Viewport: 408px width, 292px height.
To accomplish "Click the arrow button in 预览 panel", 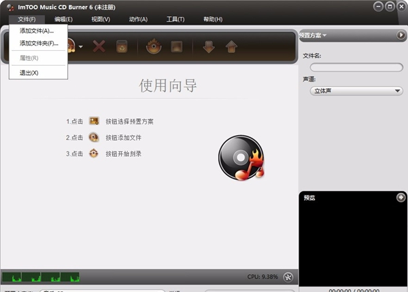I will 401,198.
